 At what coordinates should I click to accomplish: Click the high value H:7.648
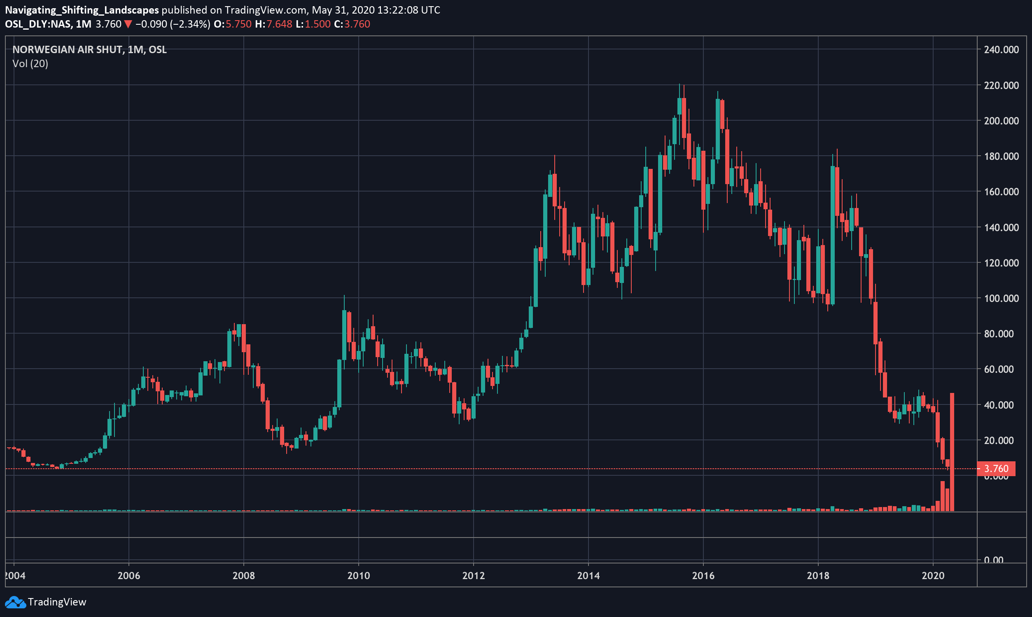coord(273,24)
